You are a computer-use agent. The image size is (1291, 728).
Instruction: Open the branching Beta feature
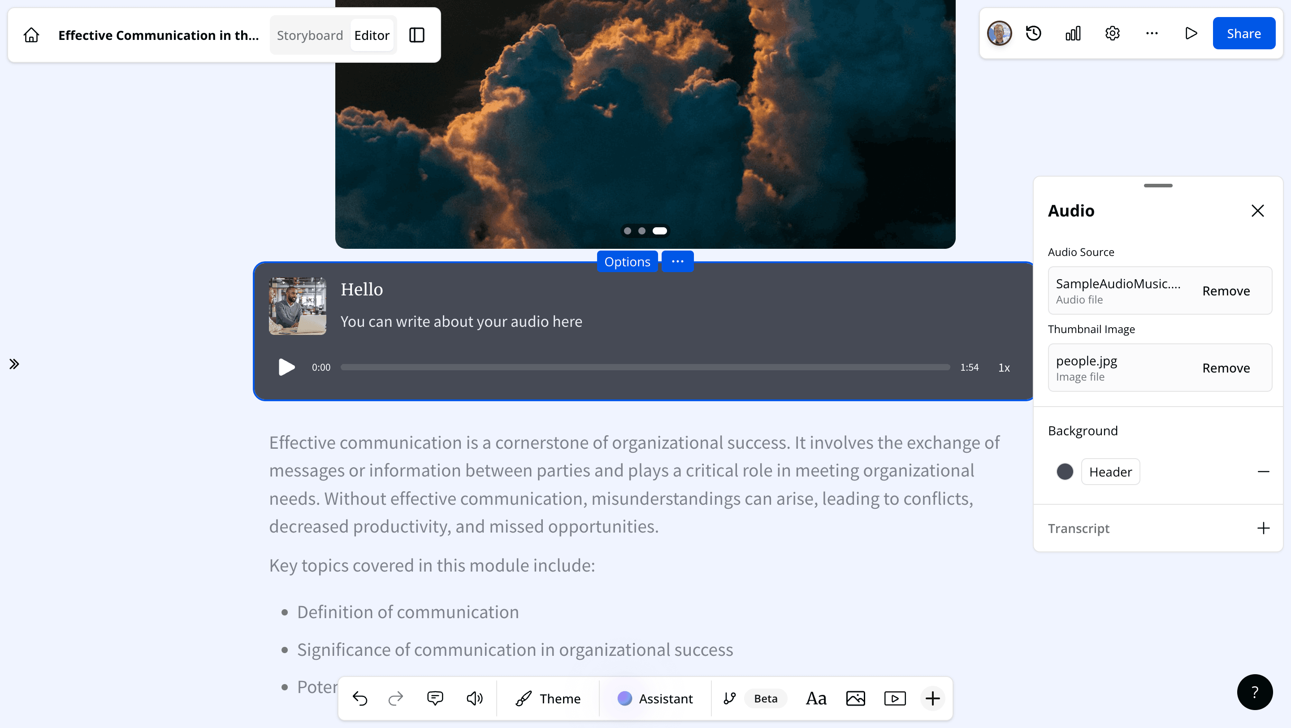point(755,698)
